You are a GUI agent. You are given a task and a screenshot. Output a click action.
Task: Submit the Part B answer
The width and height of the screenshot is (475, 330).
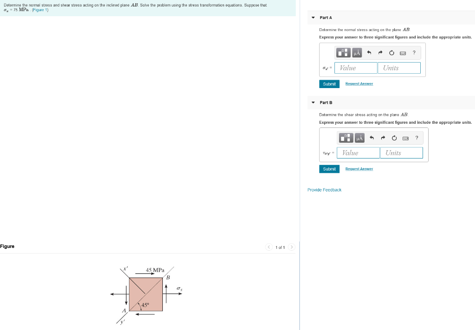329,169
